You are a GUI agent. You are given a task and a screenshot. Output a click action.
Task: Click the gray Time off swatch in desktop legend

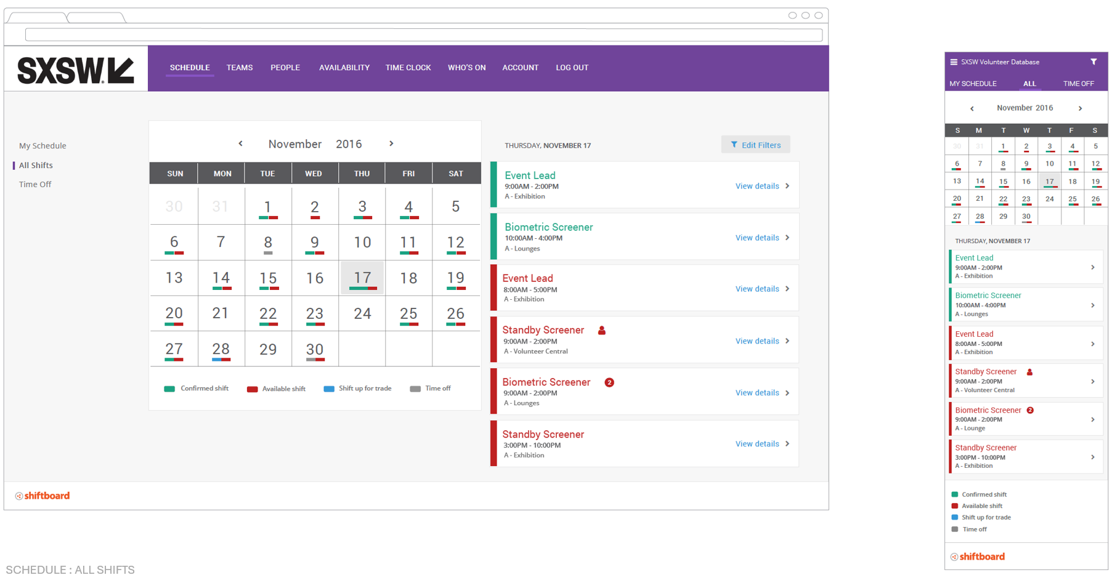point(415,389)
